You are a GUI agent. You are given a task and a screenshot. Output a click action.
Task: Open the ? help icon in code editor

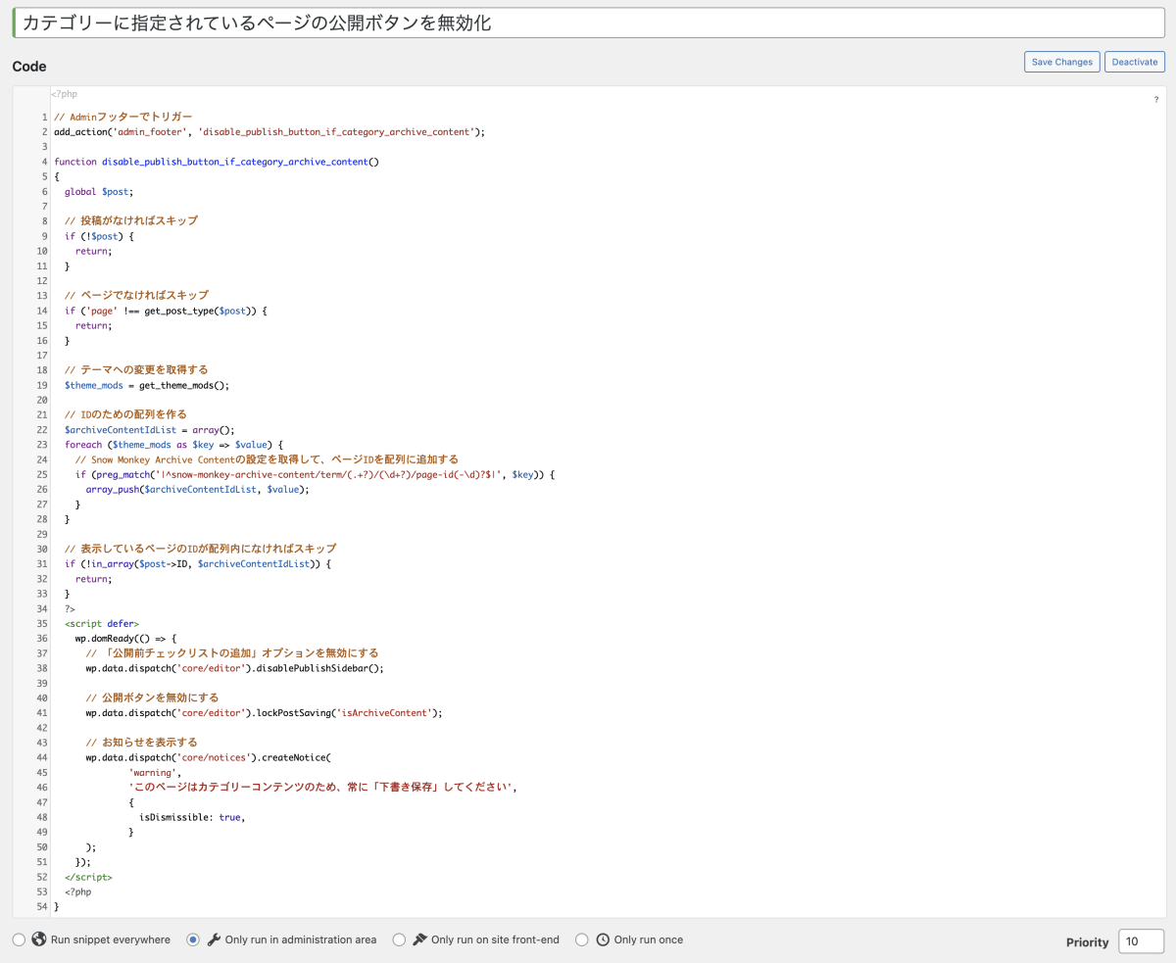(1156, 100)
